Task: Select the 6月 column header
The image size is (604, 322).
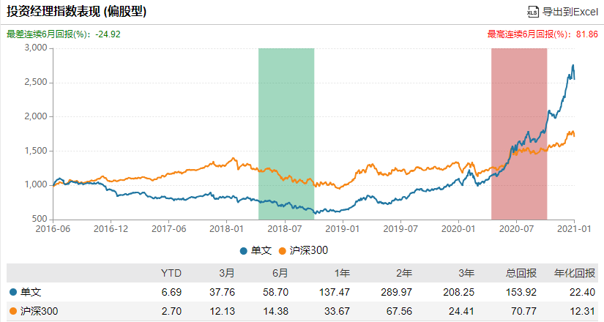Action: coord(280,273)
